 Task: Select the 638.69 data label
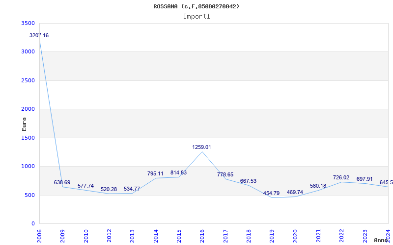(x=62, y=182)
